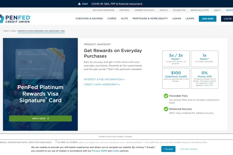This screenshot has height=155, width=233.
Task: Open Interest & Fee Information link
Action: click(104, 79)
